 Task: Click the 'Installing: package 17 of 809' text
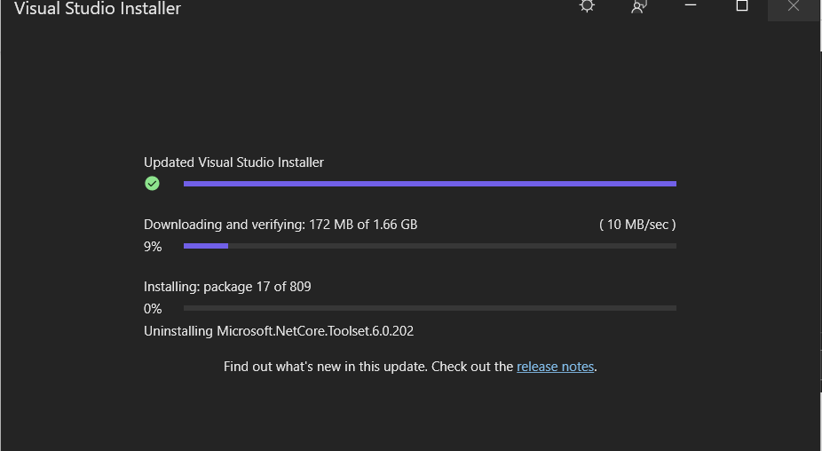227,287
